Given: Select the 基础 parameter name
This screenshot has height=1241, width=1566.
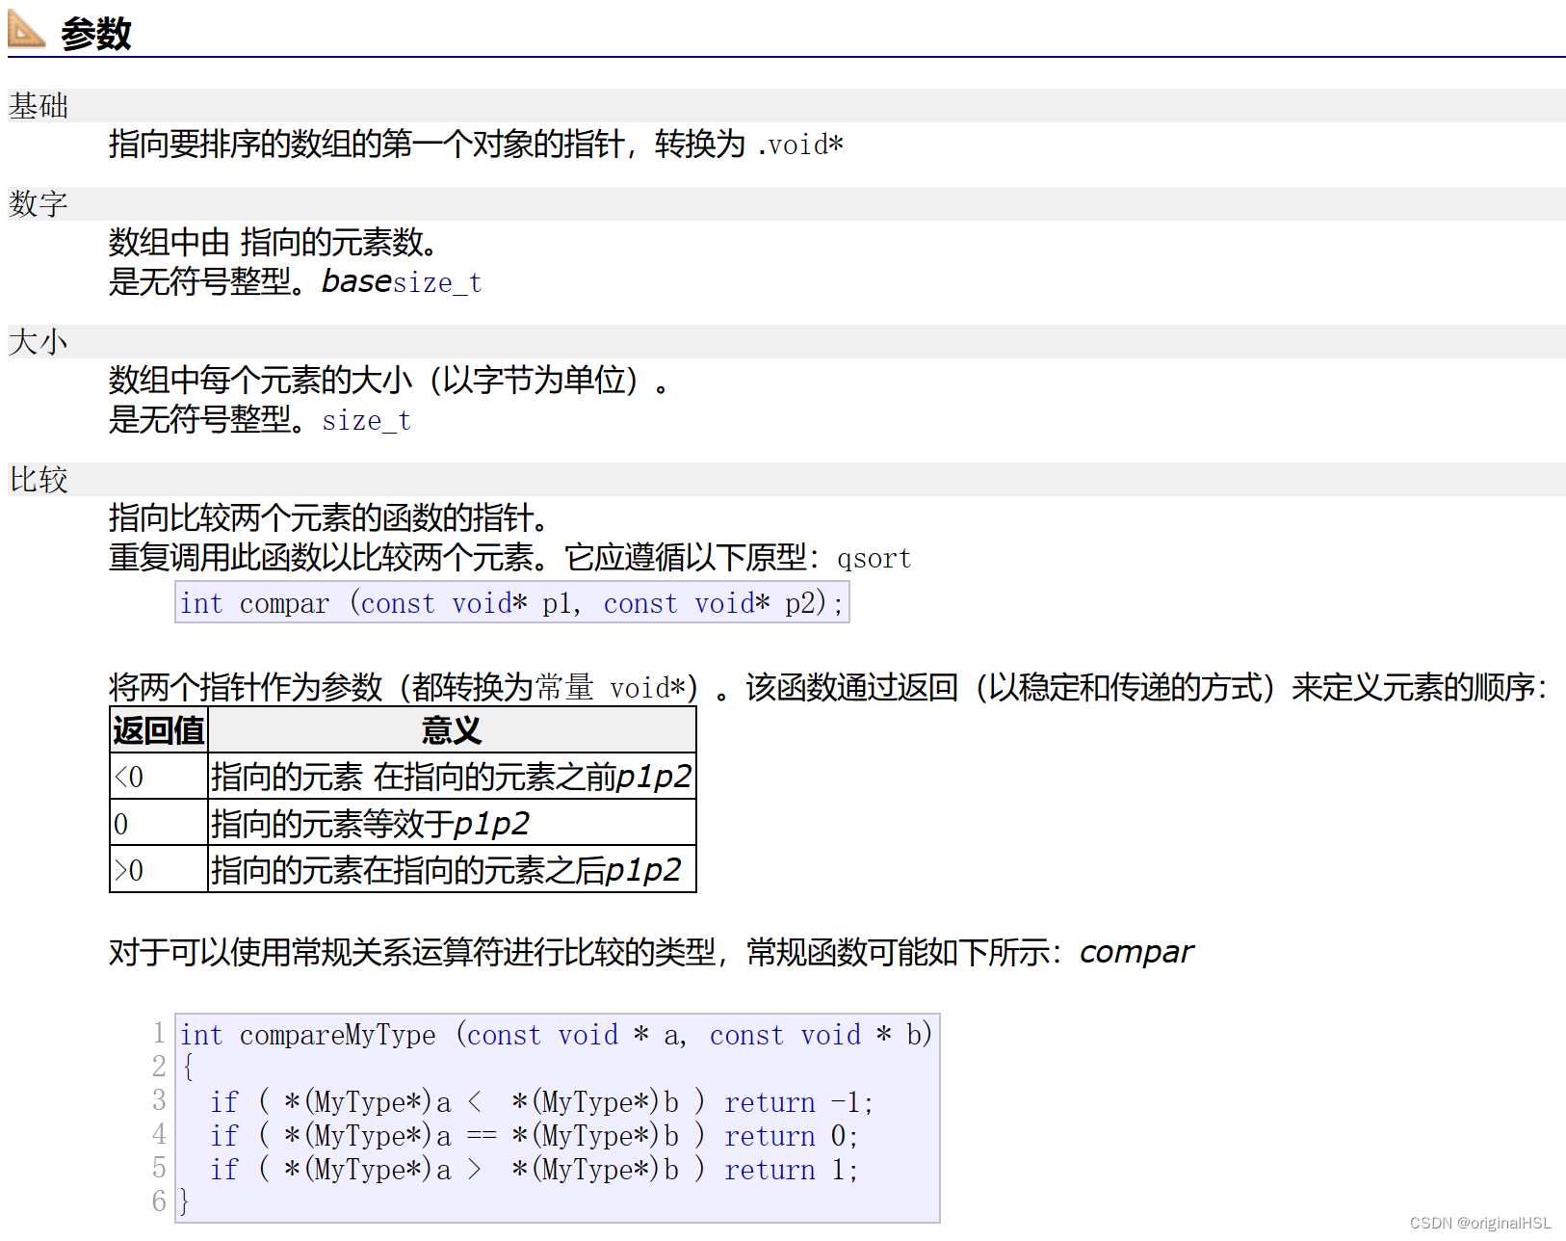Looking at the screenshot, I should (39, 106).
